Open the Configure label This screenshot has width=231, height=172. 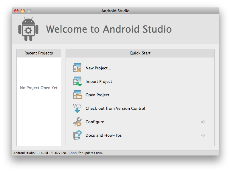95,122
